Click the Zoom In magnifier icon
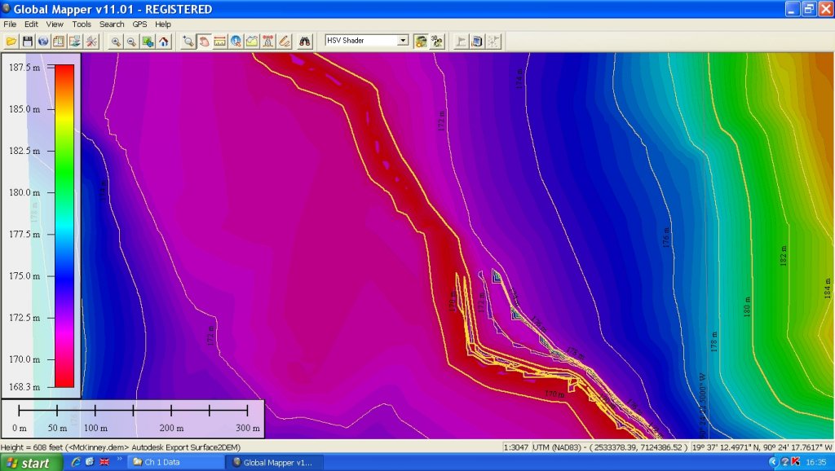This screenshot has height=471, width=835. [116, 41]
